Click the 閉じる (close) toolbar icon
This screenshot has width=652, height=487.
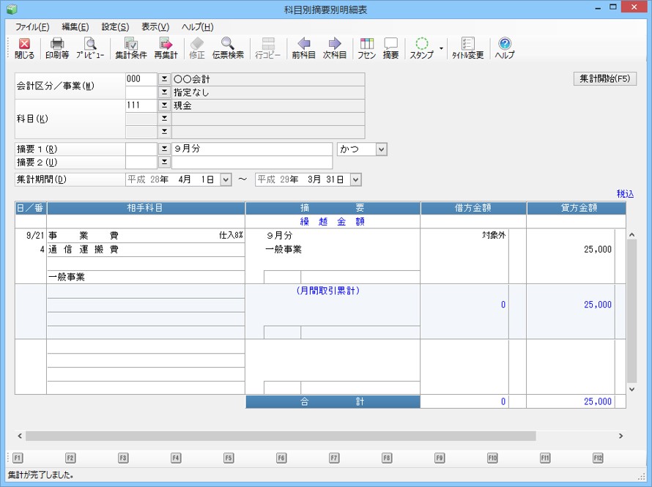coord(24,48)
